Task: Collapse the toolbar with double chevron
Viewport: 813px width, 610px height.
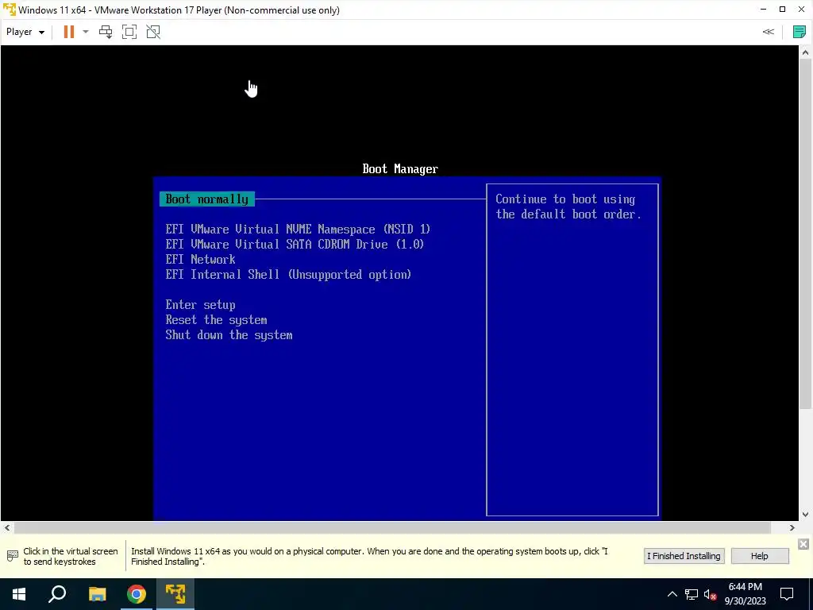Action: coord(769,32)
